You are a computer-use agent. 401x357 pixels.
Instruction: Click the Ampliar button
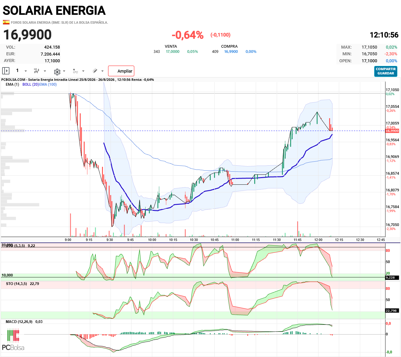121,71
